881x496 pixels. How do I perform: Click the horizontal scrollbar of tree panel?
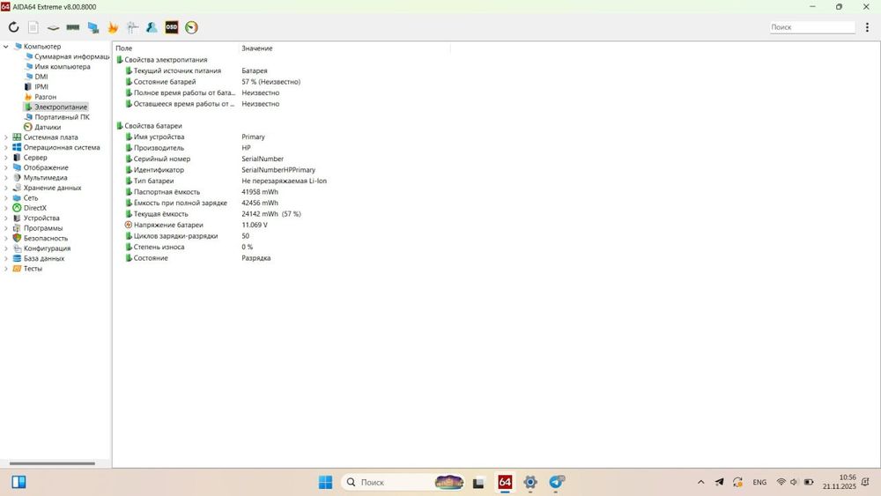click(x=52, y=463)
